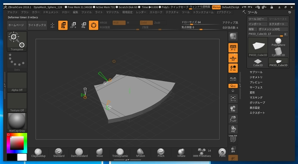Choose the DamStandard brush
Screen dimensions: 298x164
point(79,153)
